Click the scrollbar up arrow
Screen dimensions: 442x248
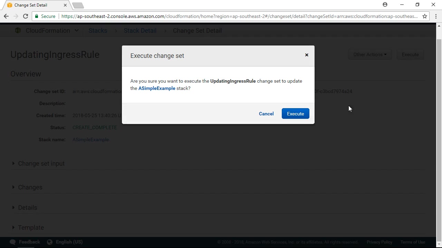point(439,26)
